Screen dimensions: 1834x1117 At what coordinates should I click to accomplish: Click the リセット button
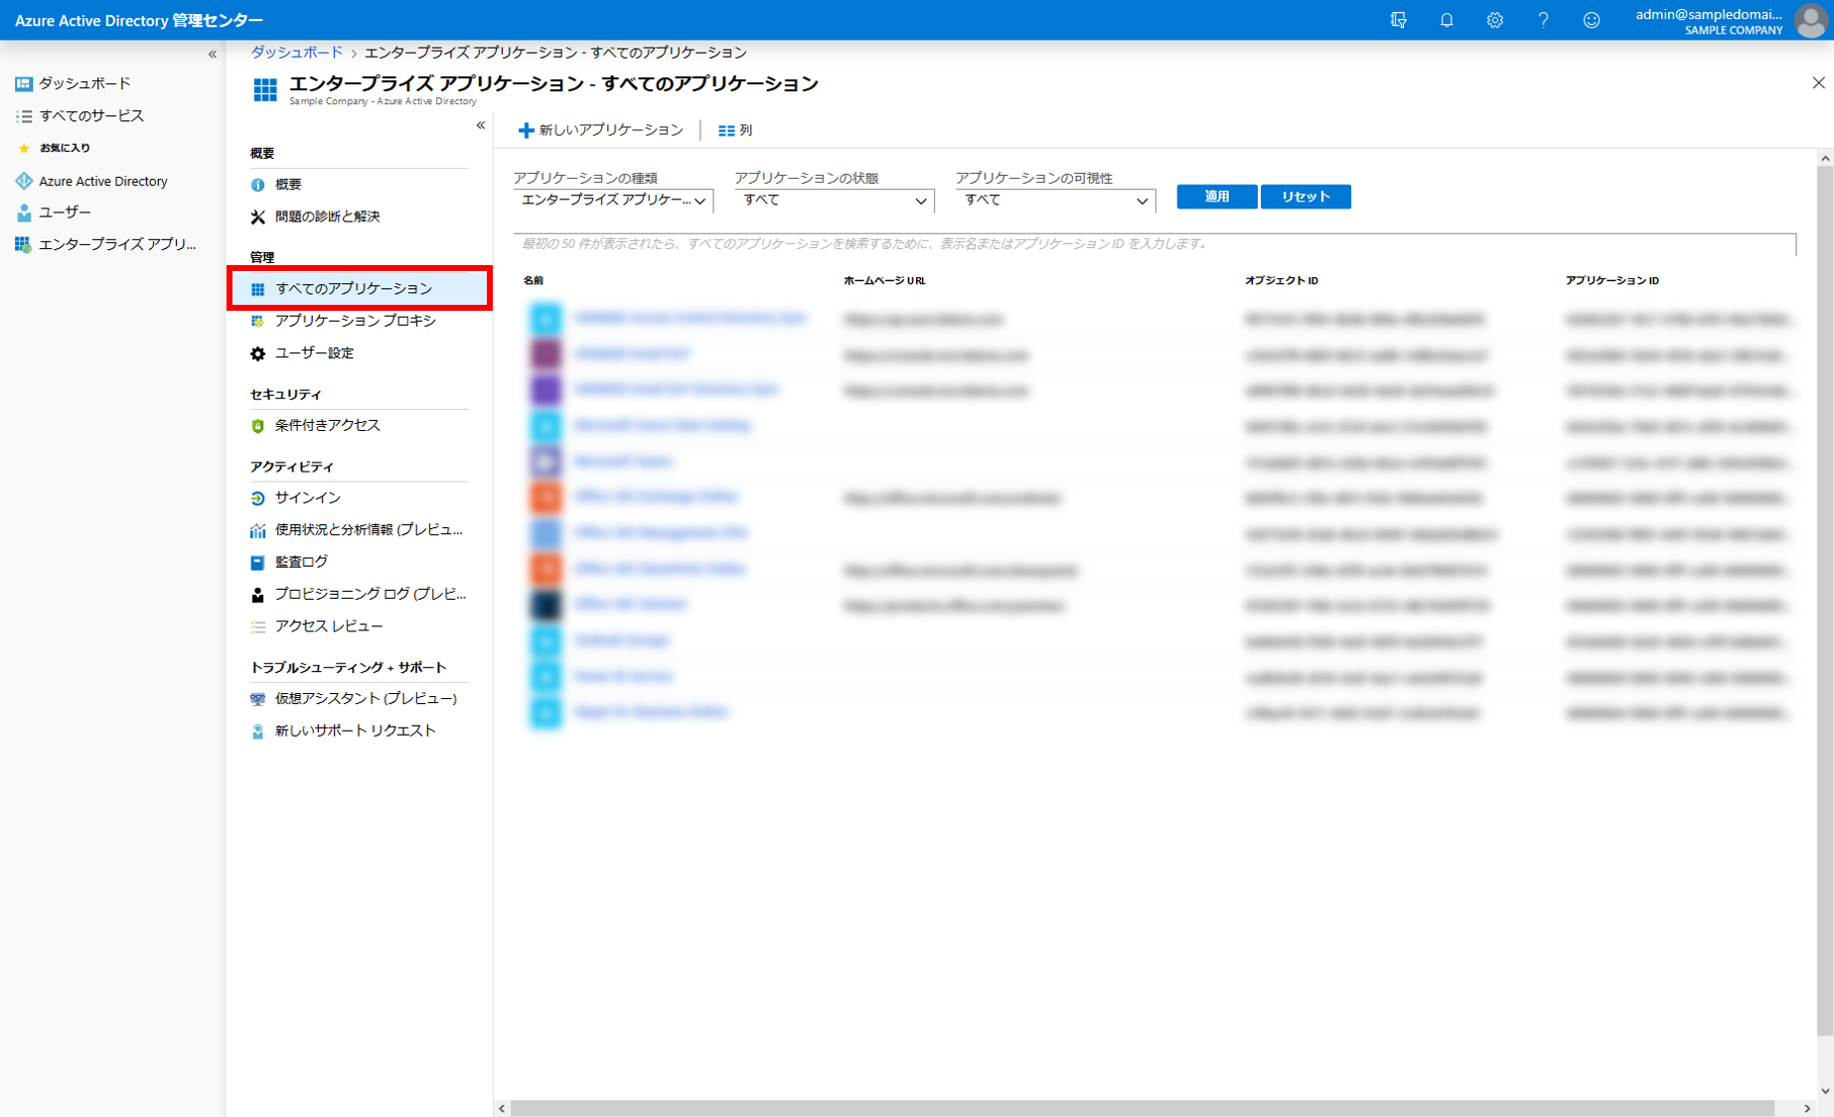tap(1305, 197)
